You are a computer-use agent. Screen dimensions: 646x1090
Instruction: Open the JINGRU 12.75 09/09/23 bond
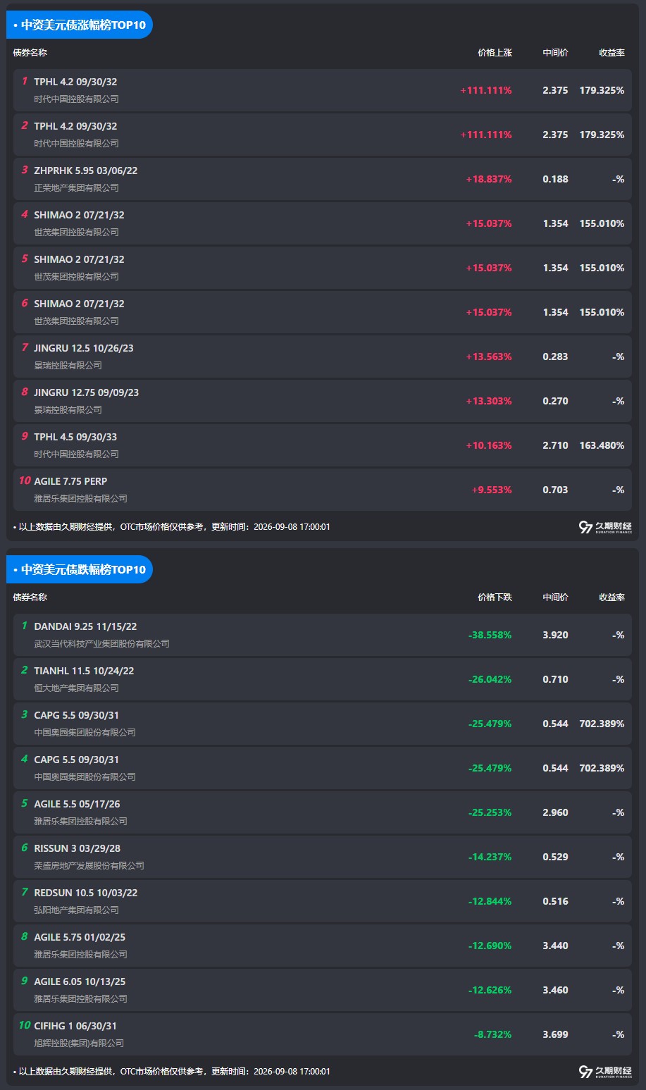point(323,401)
